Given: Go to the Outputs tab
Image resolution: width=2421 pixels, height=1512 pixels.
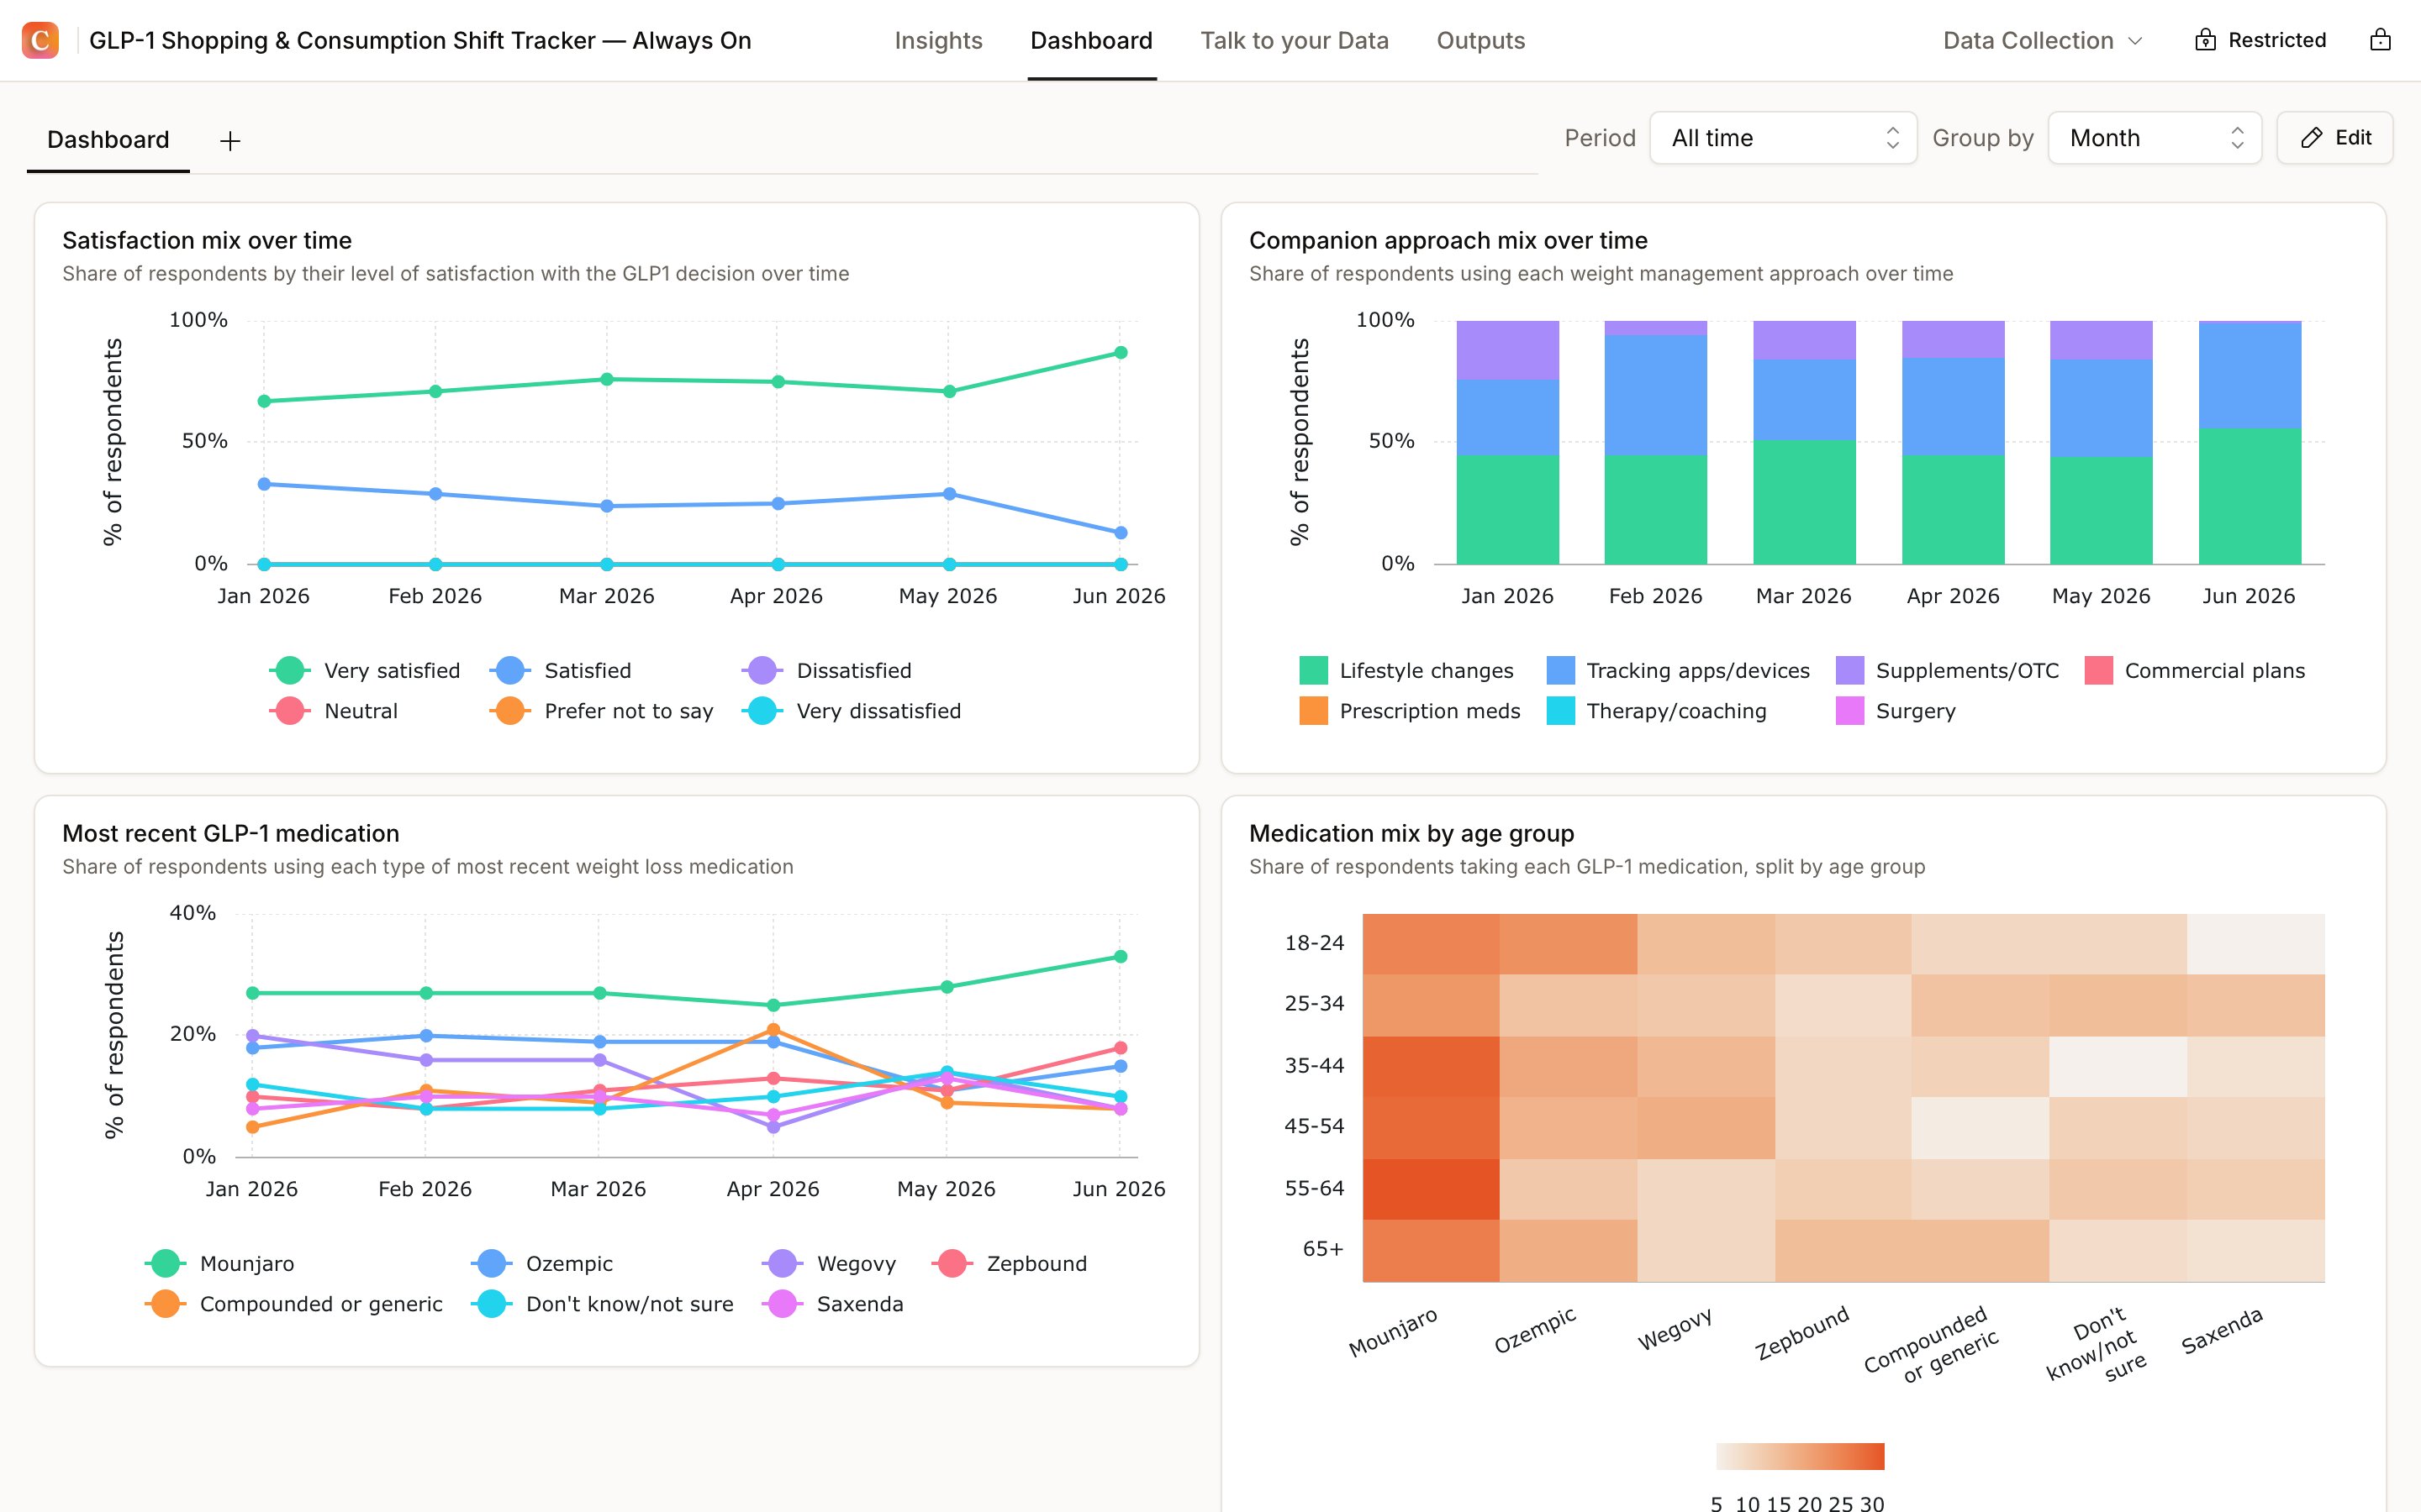Looking at the screenshot, I should (x=1480, y=41).
